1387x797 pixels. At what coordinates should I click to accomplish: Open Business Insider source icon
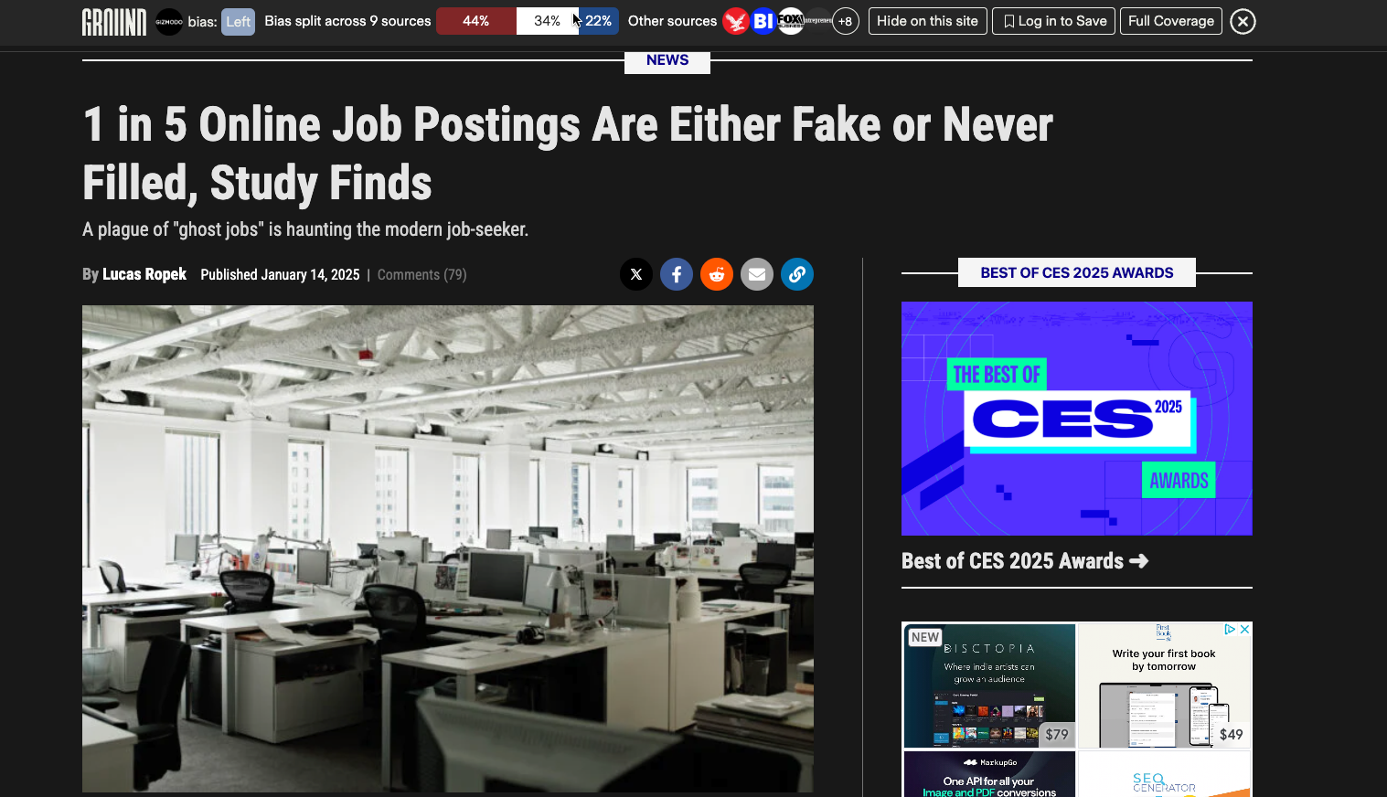[763, 21]
